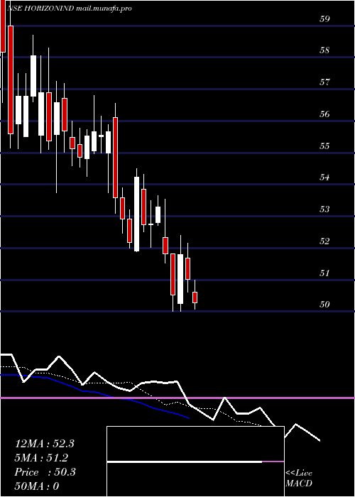The image size is (355, 497).
Task: Click the 59 price axis label
Action: pyautogui.click(x=324, y=18)
